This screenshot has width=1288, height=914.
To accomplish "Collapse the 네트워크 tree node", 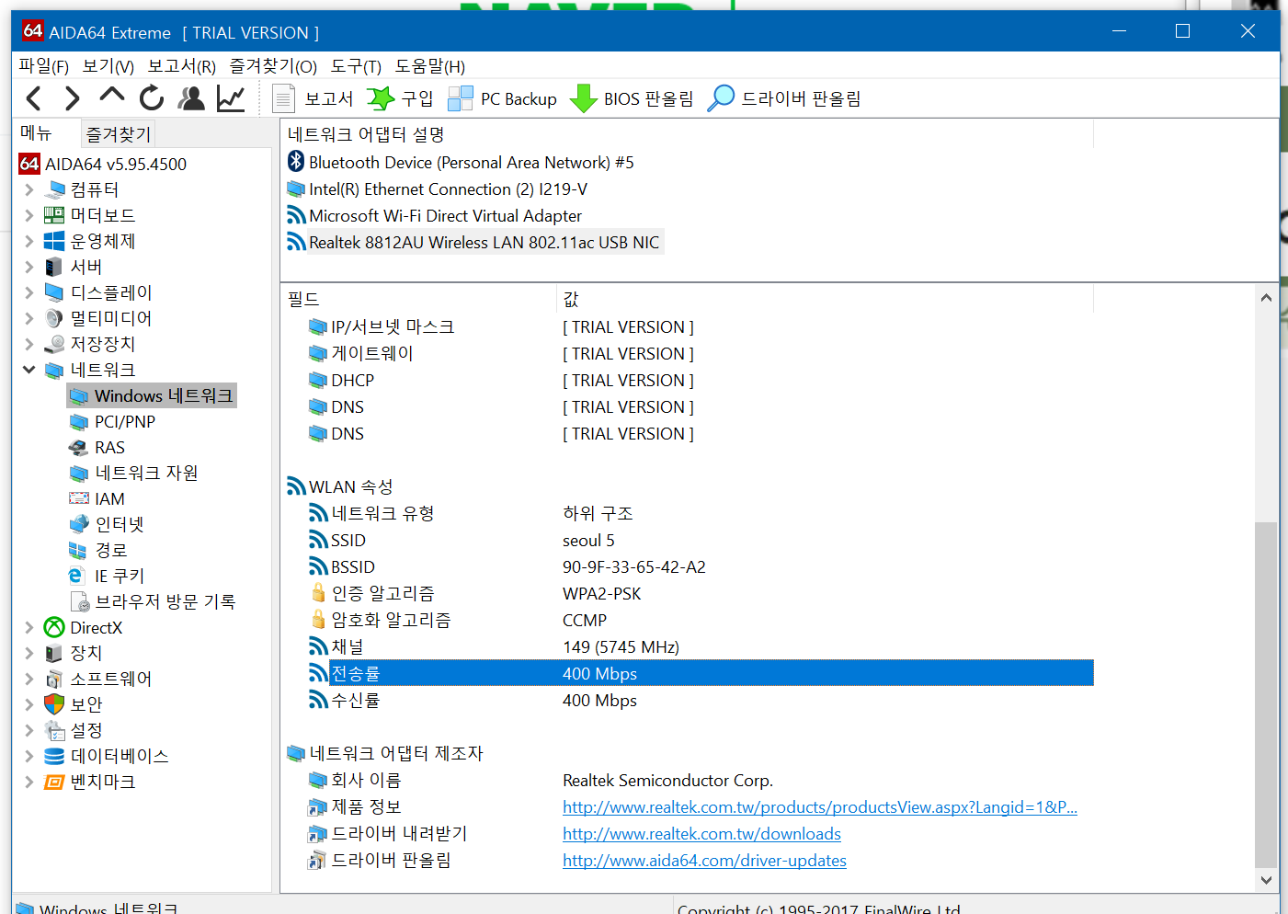I will click(x=28, y=370).
